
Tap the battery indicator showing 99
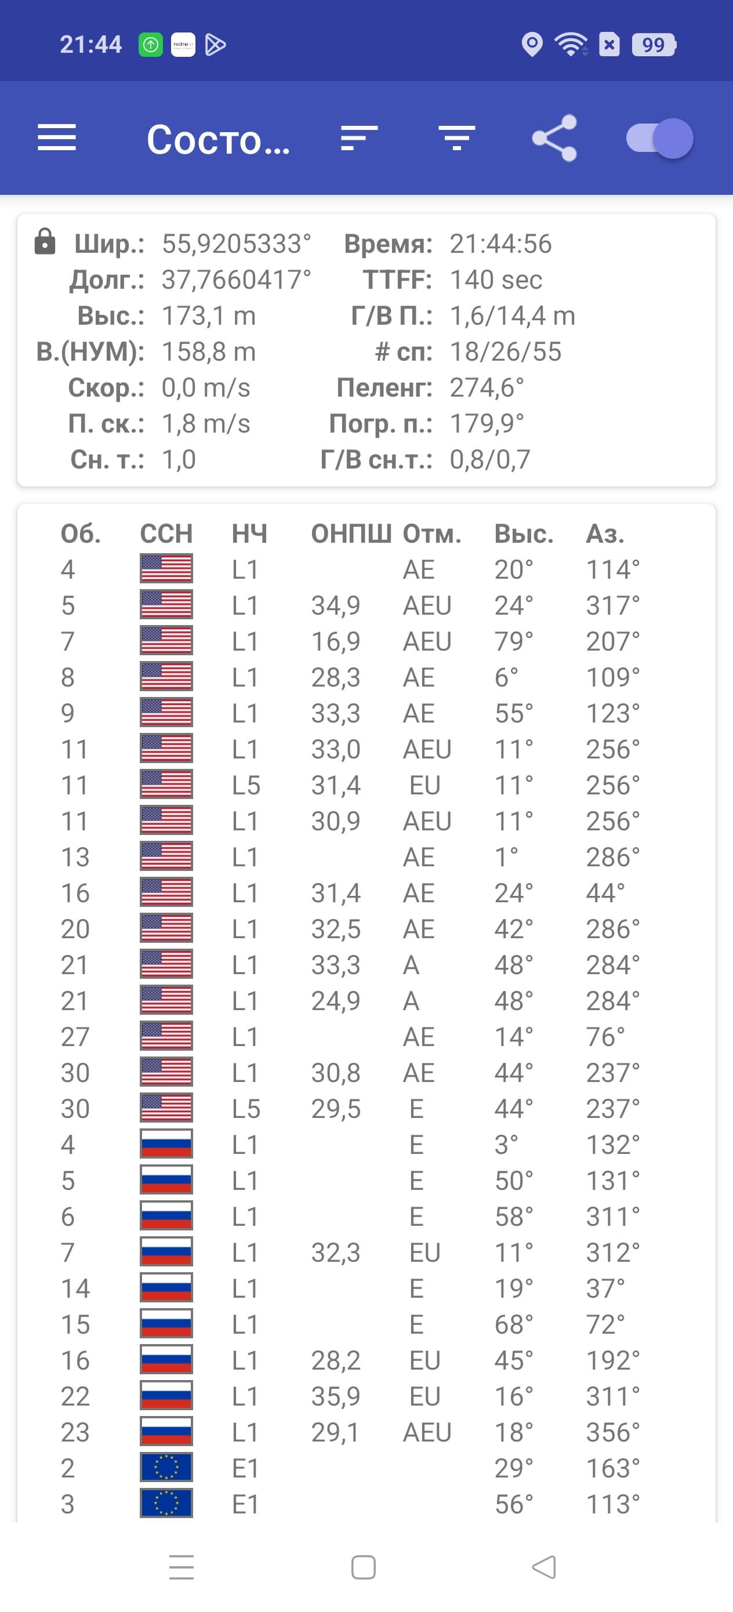(x=654, y=45)
